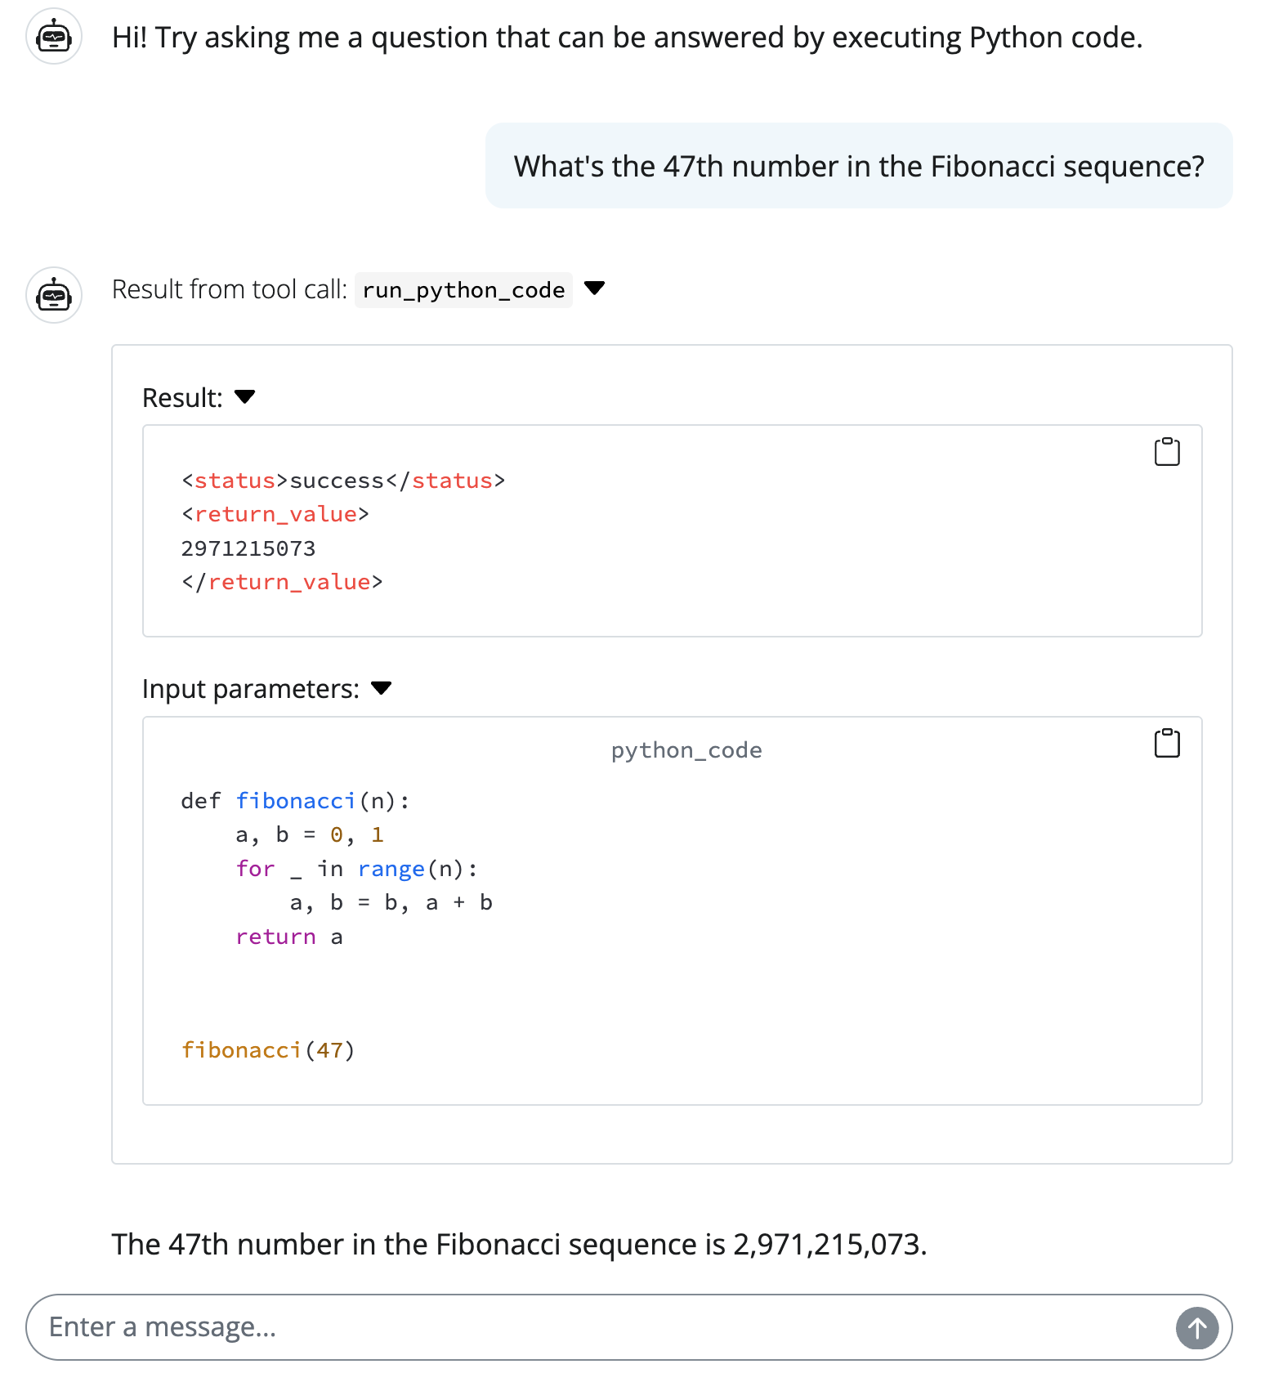The image size is (1265, 1391).
Task: Click the def fibonacci(n) code line
Action: coord(295,801)
